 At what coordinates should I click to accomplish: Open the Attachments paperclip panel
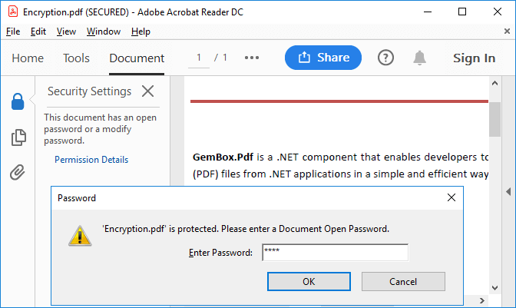coord(18,172)
